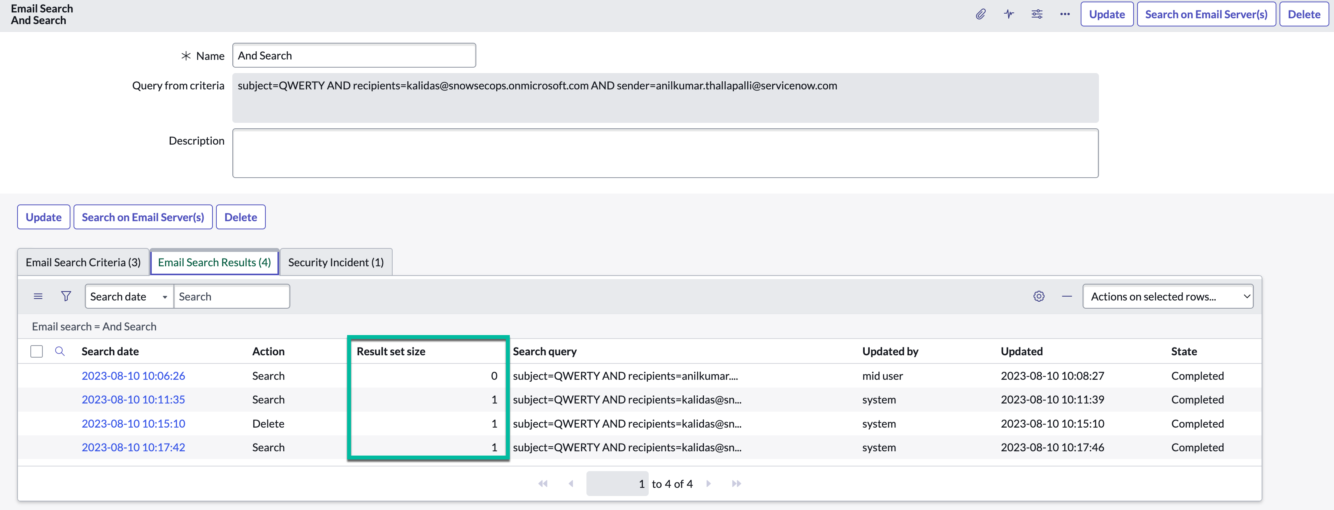Image resolution: width=1334 pixels, height=510 pixels.
Task: Click Updated cell 2023-08-10 10:11:39
Action: click(x=1052, y=399)
